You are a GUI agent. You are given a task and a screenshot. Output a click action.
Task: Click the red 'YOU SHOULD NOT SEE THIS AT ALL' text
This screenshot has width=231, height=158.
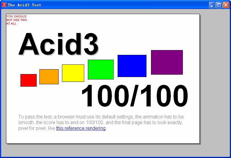click(x=17, y=20)
